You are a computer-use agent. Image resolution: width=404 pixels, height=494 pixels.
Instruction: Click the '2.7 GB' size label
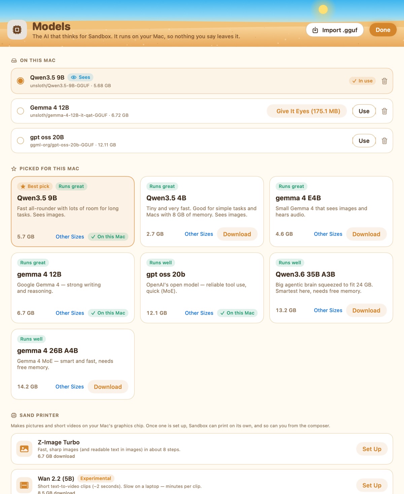(x=155, y=234)
